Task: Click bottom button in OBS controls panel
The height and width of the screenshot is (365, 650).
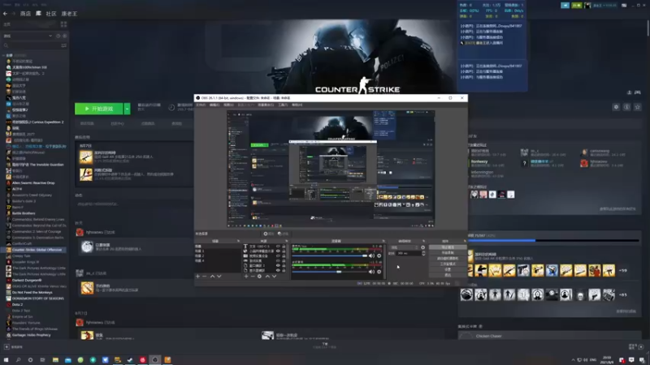Action: click(x=448, y=275)
